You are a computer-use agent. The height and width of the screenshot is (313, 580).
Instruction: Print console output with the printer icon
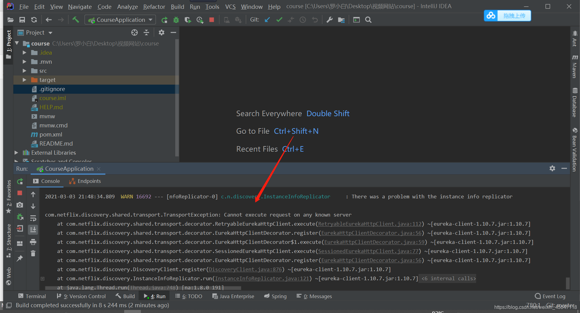click(x=33, y=242)
